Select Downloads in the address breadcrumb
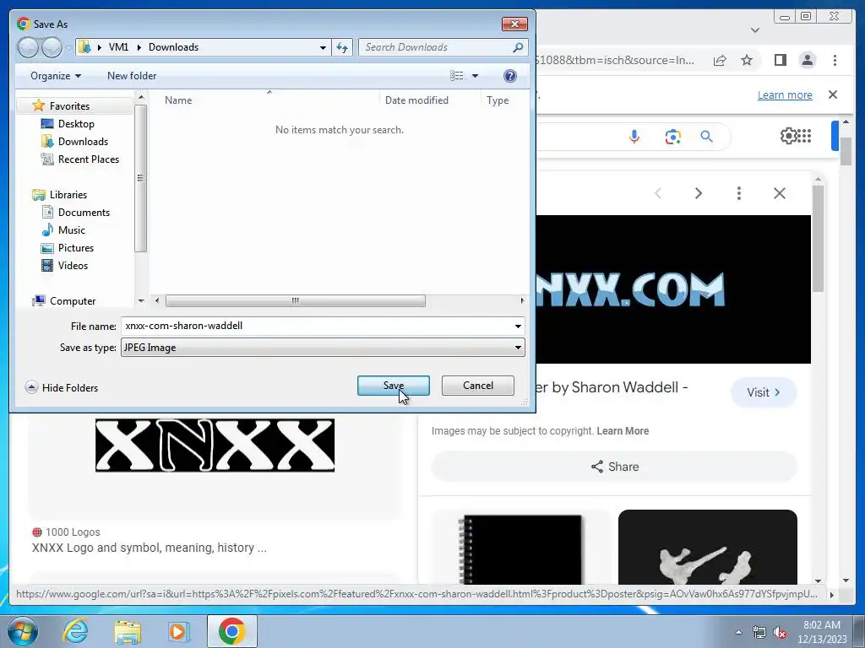Viewport: 865px width, 648px height. [173, 47]
